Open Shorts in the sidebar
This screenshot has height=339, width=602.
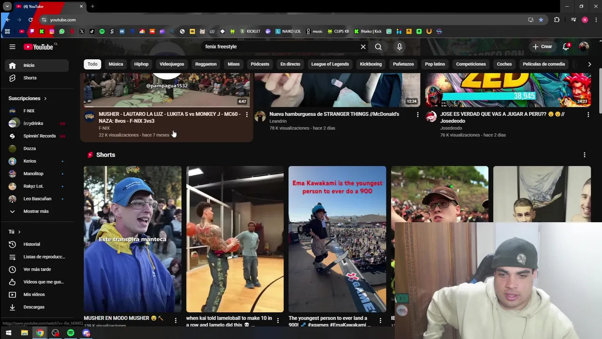click(37, 78)
